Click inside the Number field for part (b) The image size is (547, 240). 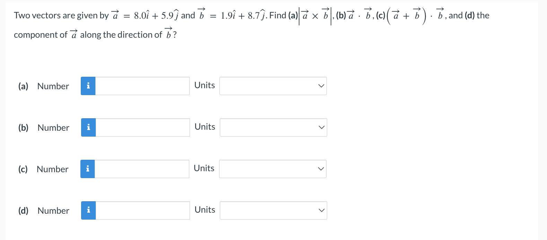point(142,127)
